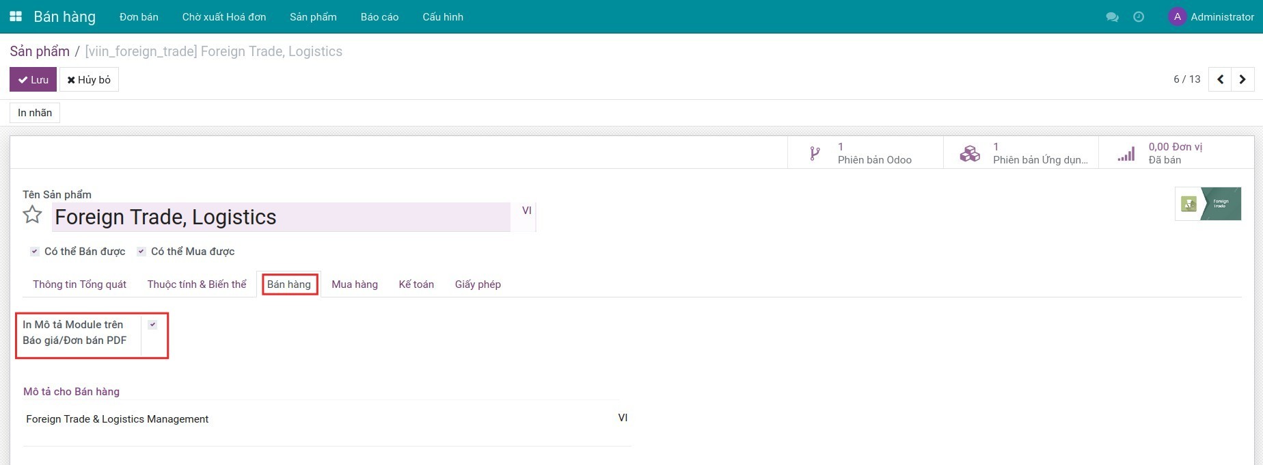Screen dimensions: 1263x465
Task: Toggle the Có thể Bán được checkbox
Action: tap(35, 252)
